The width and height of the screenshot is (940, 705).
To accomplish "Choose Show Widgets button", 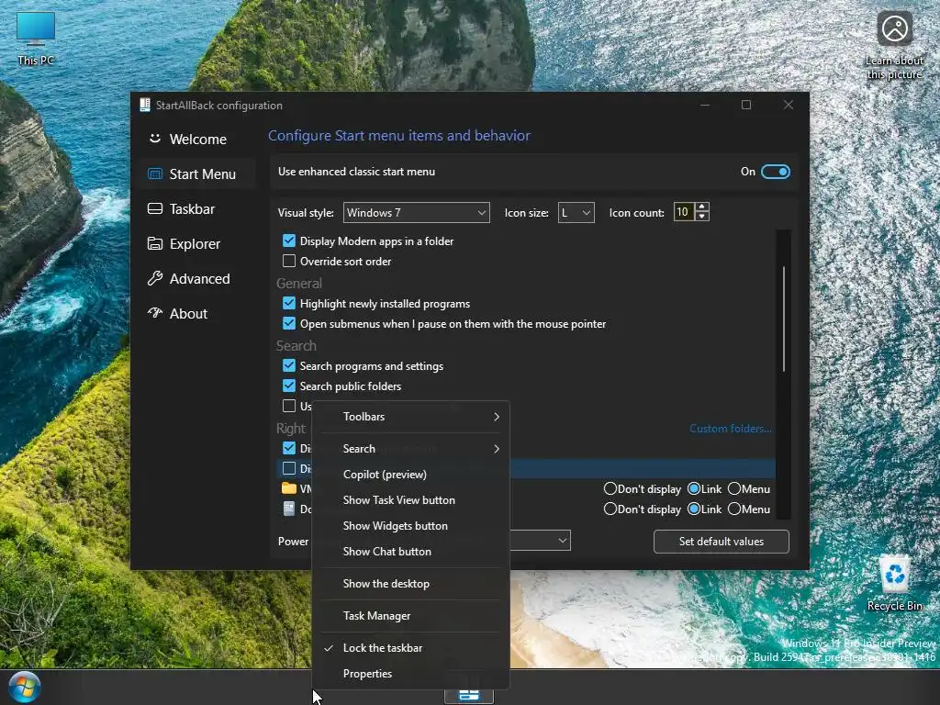I will (x=412, y=526).
